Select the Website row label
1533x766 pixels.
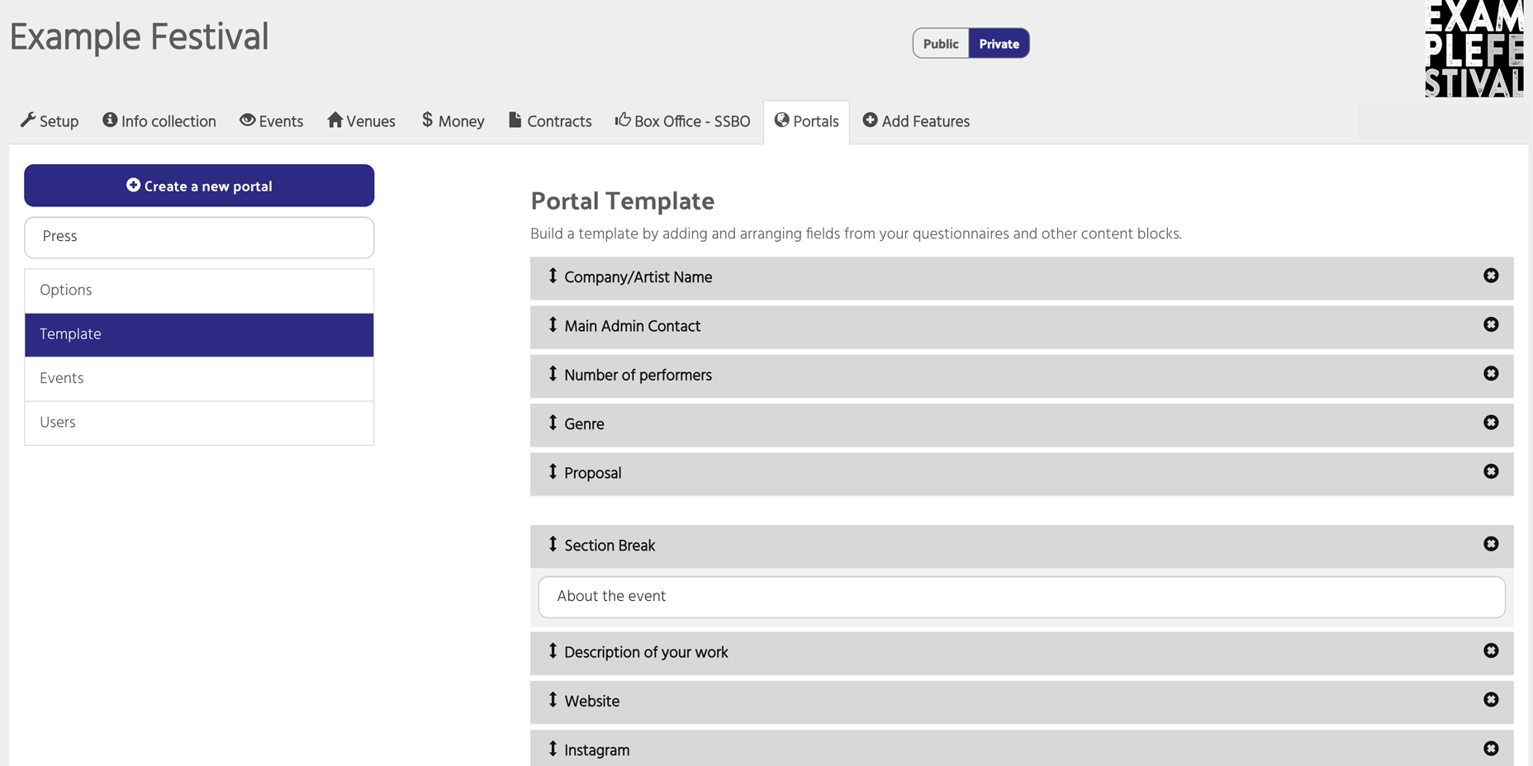[x=591, y=701]
